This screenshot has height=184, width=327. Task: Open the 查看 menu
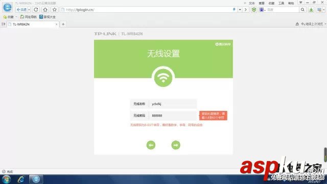262,3
